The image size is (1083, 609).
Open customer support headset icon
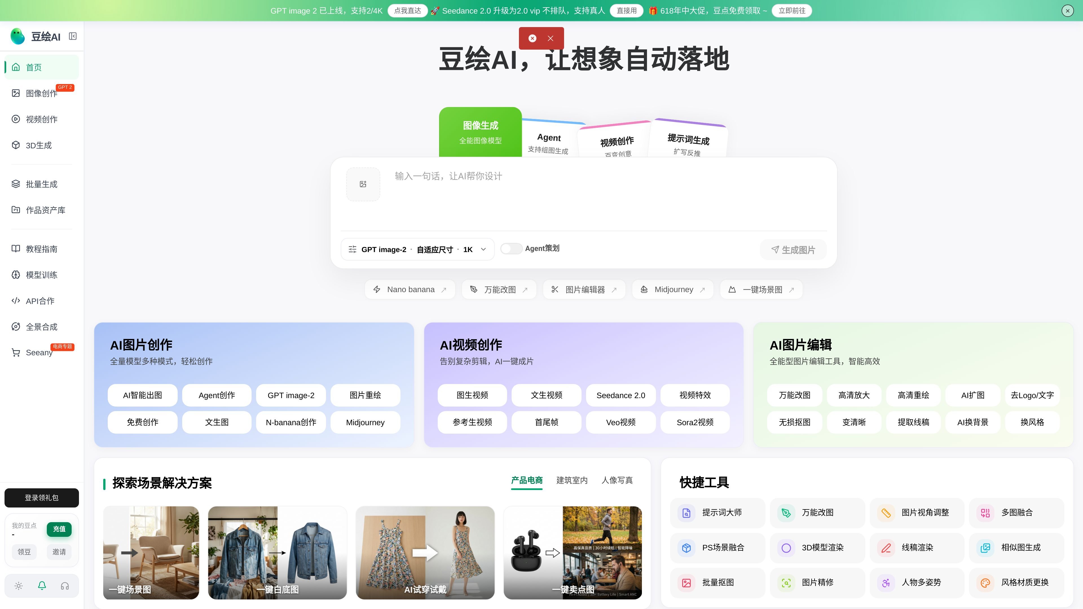tap(65, 586)
